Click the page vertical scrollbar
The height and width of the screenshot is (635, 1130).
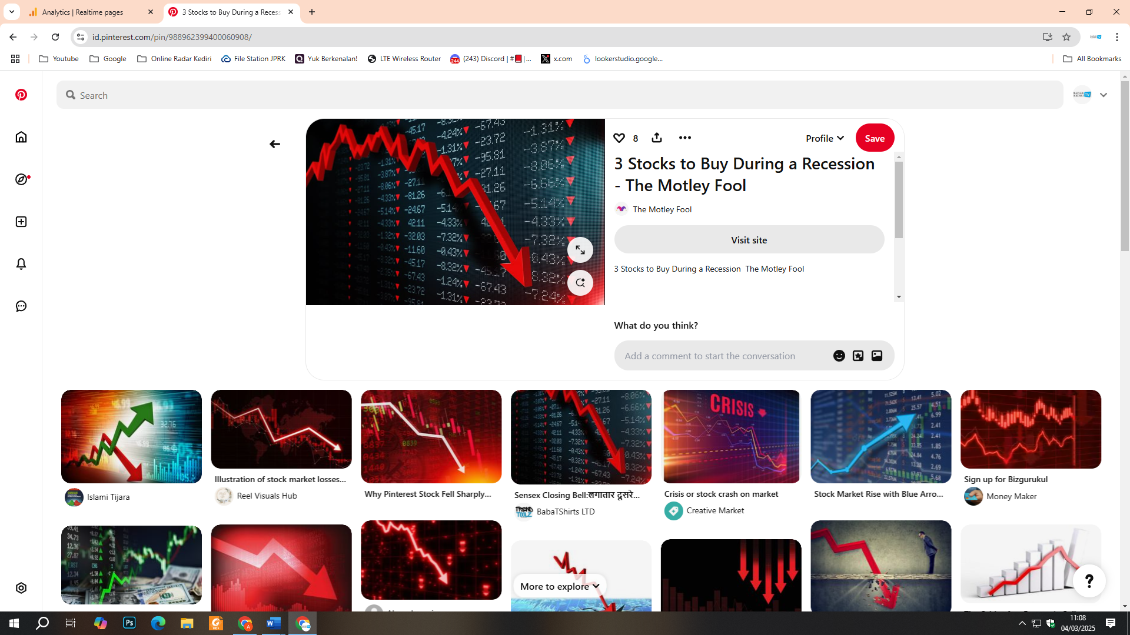tap(1125, 166)
